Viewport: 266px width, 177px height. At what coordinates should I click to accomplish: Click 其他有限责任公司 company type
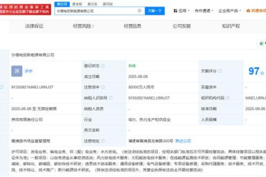pyautogui.click(x=27, y=119)
